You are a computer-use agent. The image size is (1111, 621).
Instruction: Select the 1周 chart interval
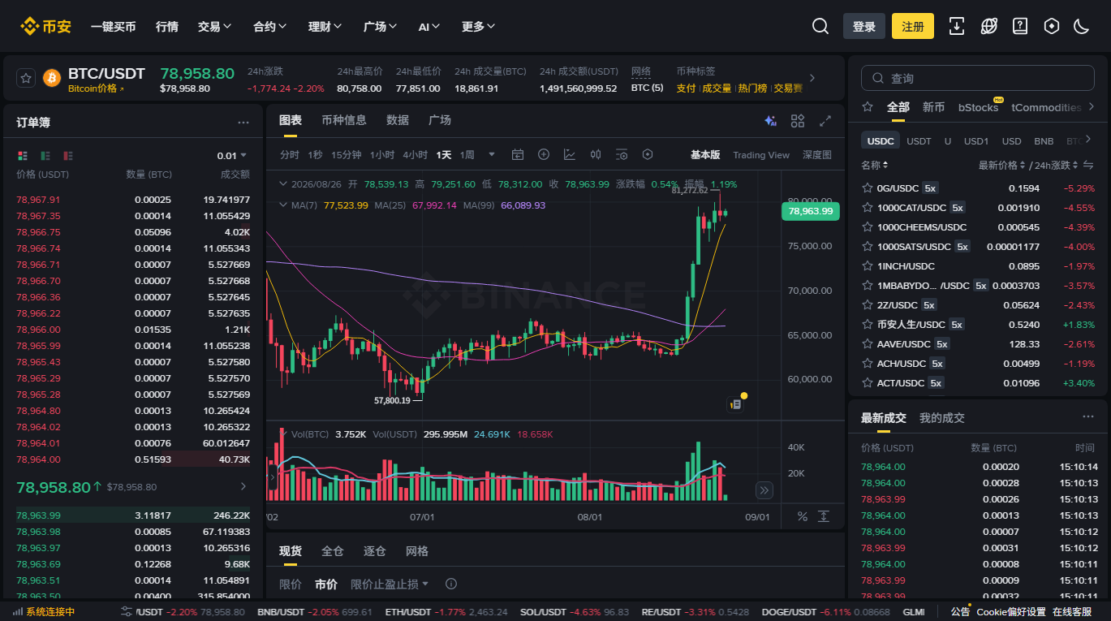[x=467, y=155]
